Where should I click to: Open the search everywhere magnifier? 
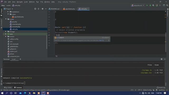click(167, 5)
